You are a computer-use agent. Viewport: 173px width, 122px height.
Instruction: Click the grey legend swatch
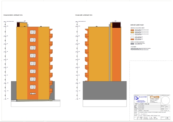pos(132,44)
